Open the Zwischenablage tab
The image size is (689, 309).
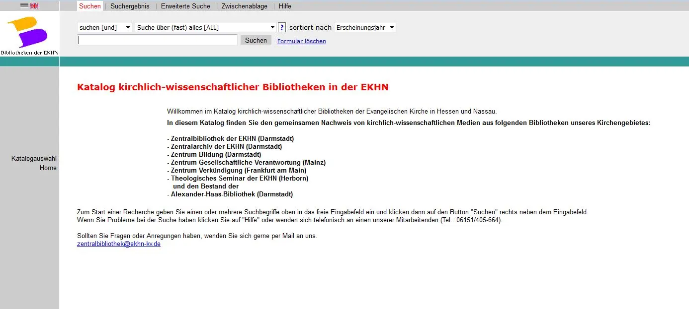click(x=245, y=6)
